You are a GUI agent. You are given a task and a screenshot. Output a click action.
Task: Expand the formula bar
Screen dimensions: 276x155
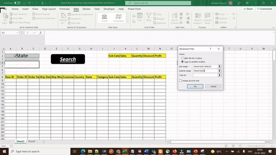click(273, 33)
